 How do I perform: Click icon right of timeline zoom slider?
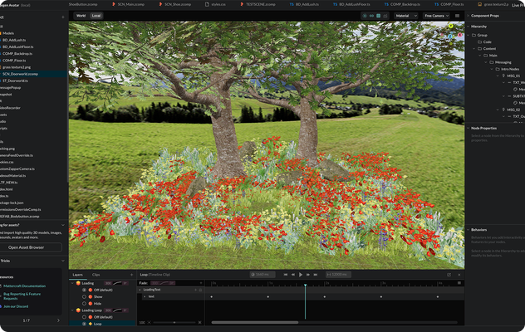point(200,323)
